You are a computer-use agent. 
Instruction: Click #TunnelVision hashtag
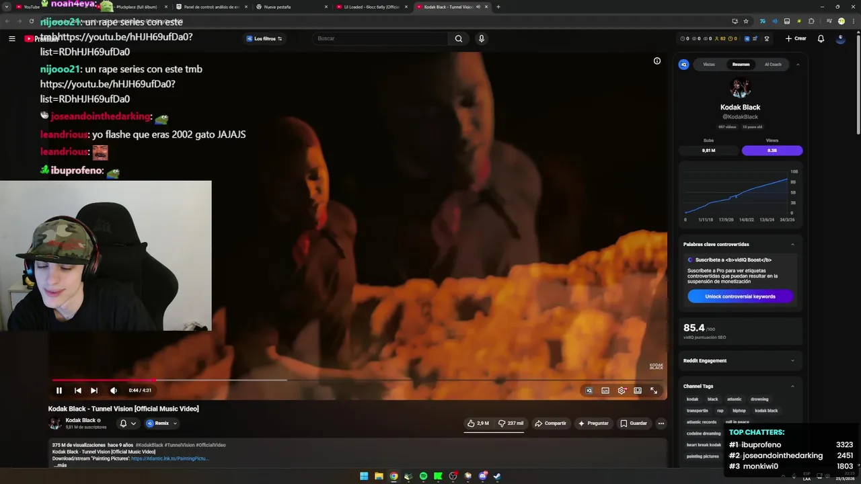pyautogui.click(x=180, y=445)
